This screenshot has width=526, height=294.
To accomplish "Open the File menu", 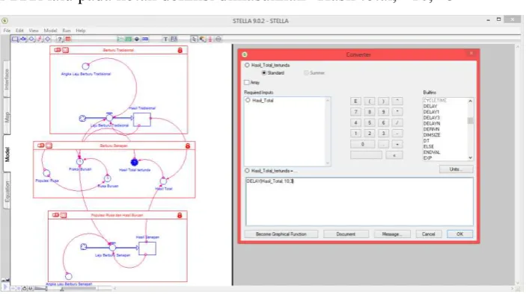I will click(x=7, y=31).
